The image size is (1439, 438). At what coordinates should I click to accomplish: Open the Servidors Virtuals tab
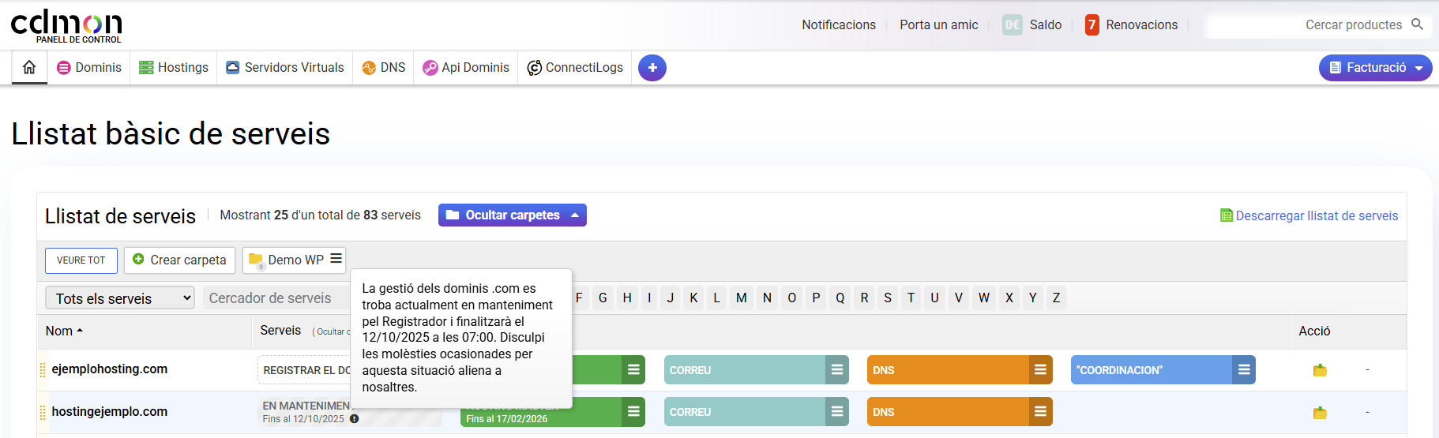(x=285, y=68)
